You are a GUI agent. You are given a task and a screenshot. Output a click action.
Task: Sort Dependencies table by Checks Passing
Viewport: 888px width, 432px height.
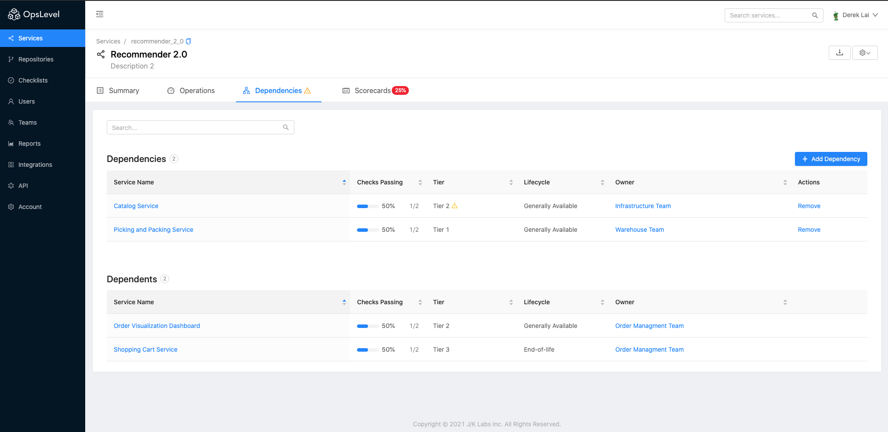(x=420, y=182)
